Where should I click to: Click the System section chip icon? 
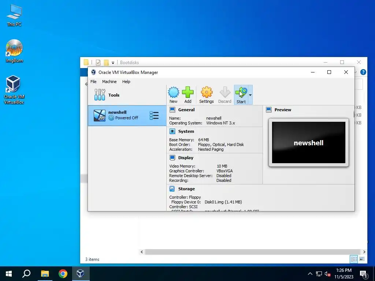point(172,131)
